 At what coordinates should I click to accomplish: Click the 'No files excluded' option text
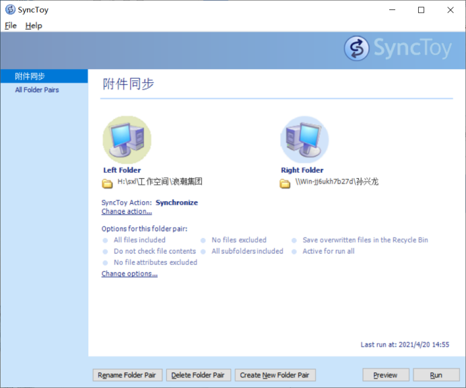click(239, 240)
